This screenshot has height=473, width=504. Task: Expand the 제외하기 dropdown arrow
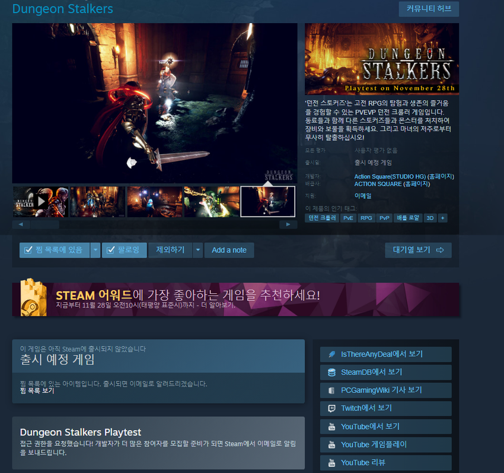[x=198, y=250]
